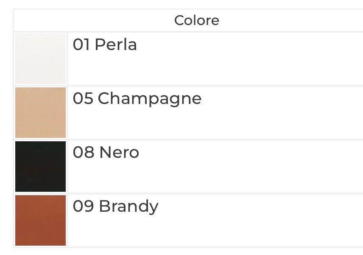The image size is (363, 255).
Task: Click the code number 01
Action: [x=81, y=45]
